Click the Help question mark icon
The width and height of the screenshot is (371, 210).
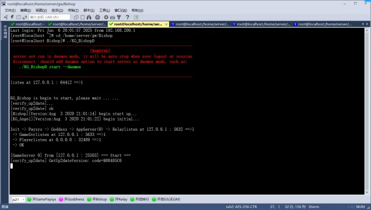[128, 17]
